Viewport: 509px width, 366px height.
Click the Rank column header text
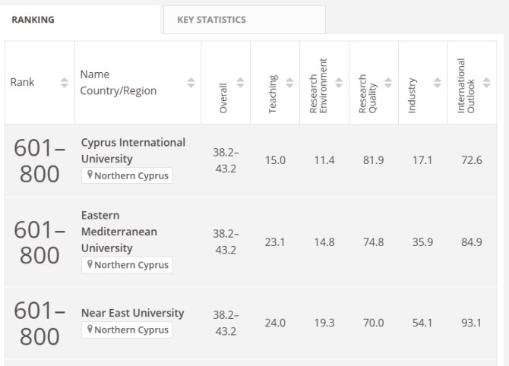(x=22, y=83)
